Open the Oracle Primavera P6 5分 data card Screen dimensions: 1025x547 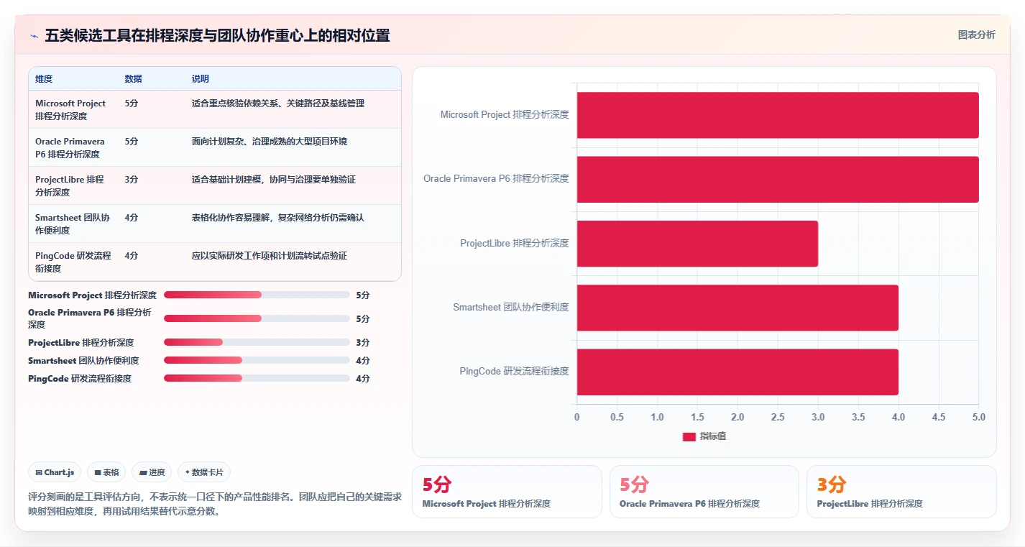point(704,492)
